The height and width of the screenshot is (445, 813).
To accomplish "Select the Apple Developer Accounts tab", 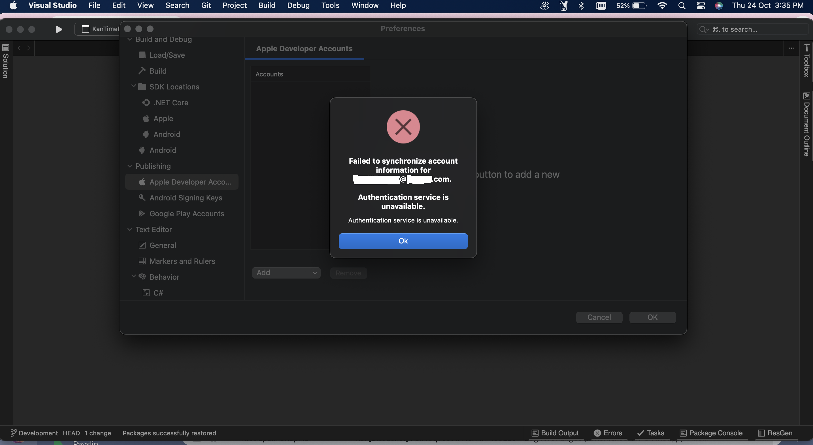I will 304,49.
